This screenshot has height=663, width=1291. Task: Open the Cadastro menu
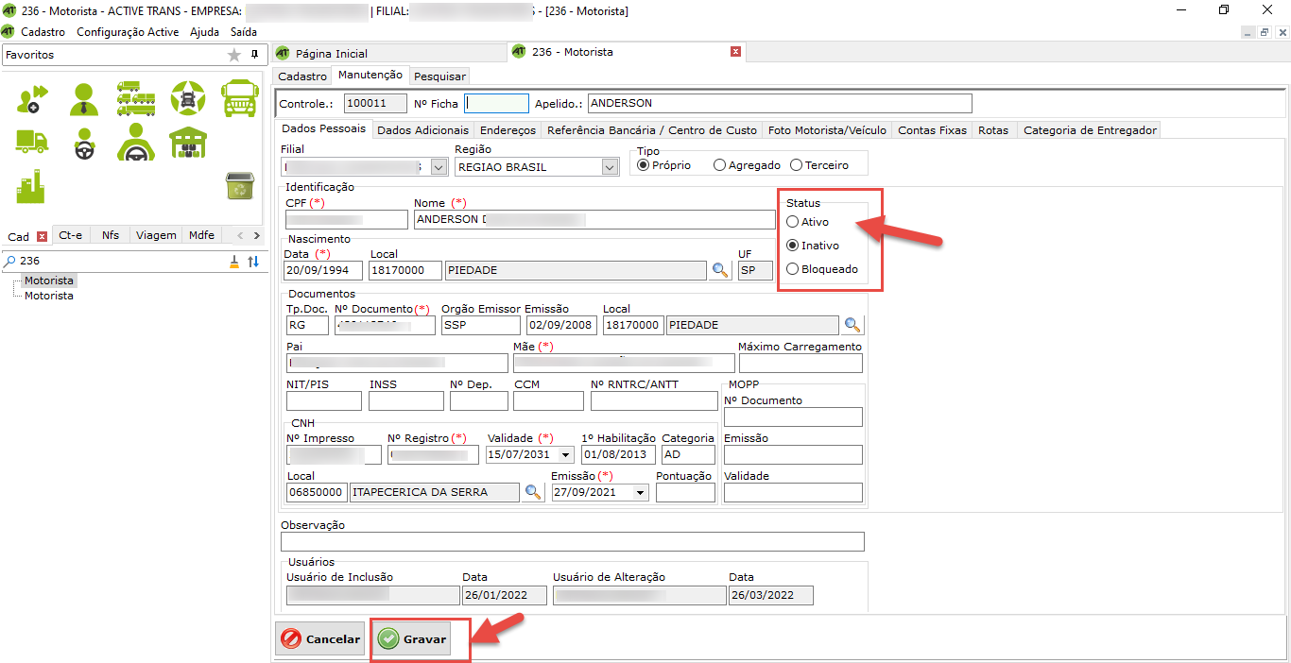(x=43, y=31)
